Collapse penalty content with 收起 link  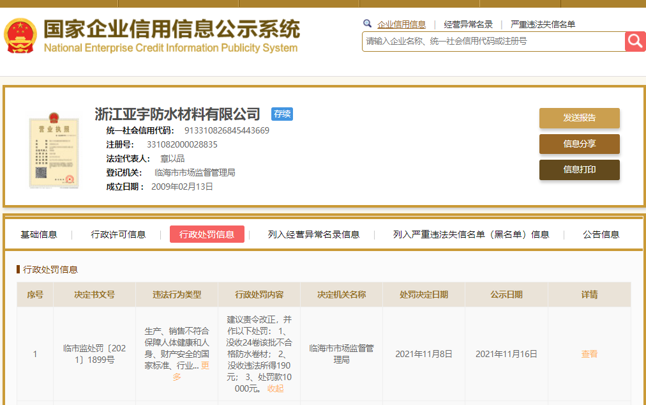coord(275,388)
